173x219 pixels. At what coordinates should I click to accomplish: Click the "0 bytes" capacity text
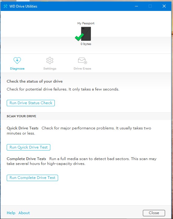point(86,44)
